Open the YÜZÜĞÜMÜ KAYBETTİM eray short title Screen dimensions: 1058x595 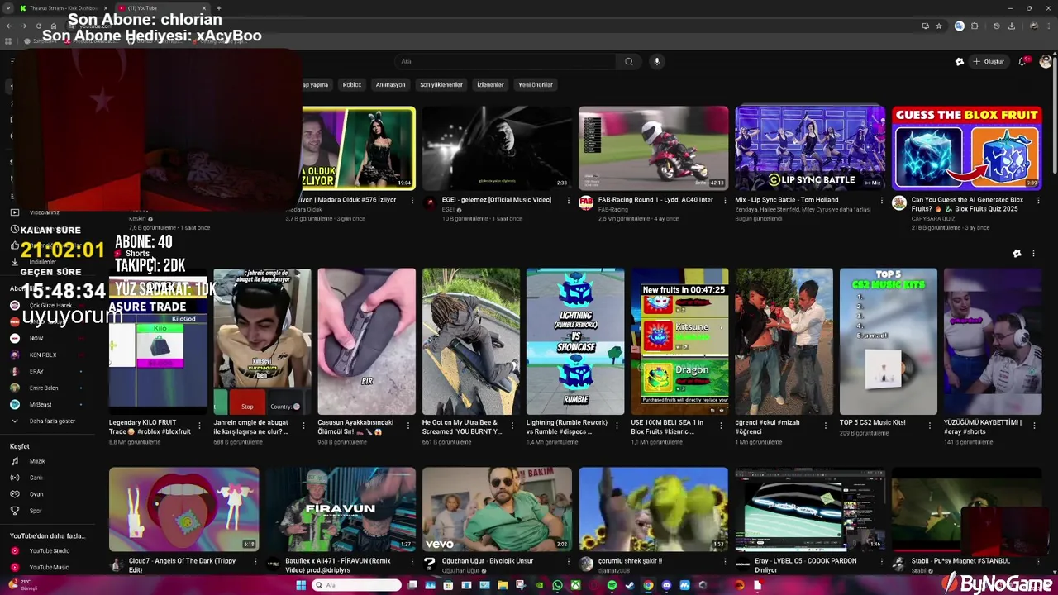983,426
